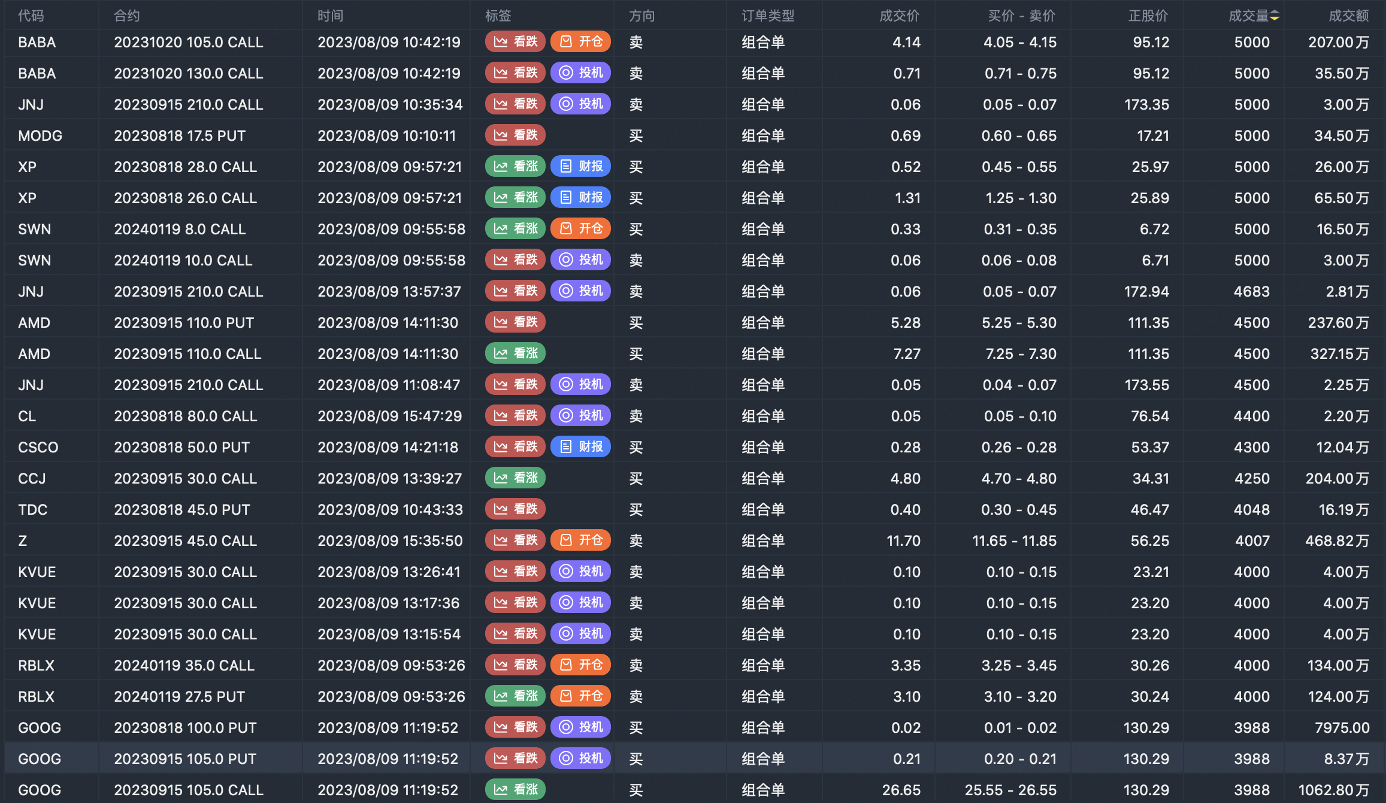Viewport: 1386px width, 803px height.
Task: Click 看跌 tag on MODG 17.5 PUT row
Action: click(515, 135)
